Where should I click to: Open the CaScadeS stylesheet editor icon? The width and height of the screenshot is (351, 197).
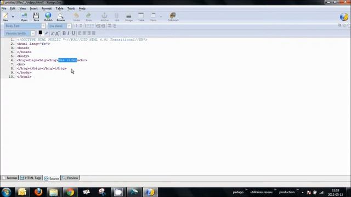tap(173, 17)
